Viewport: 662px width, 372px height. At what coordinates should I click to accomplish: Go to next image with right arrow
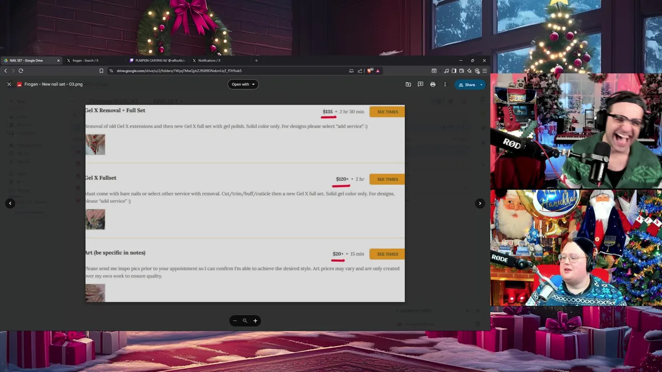(480, 203)
